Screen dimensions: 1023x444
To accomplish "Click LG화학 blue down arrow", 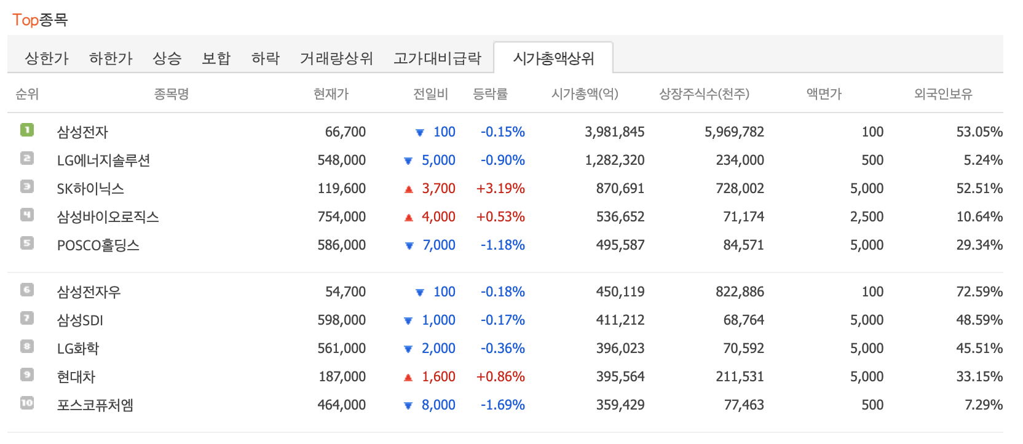I will pos(408,349).
